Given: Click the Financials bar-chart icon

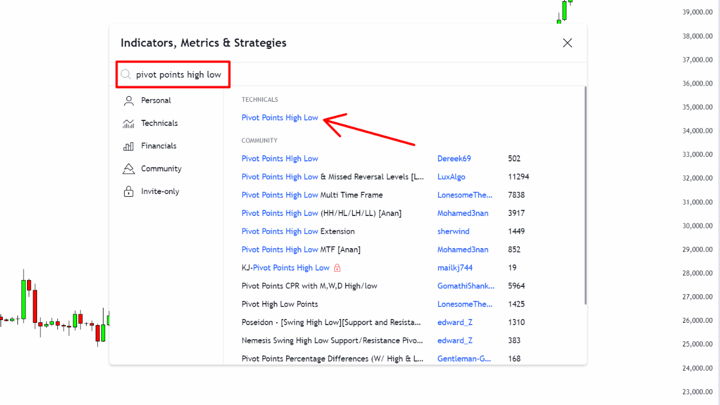Looking at the screenshot, I should coord(128,145).
